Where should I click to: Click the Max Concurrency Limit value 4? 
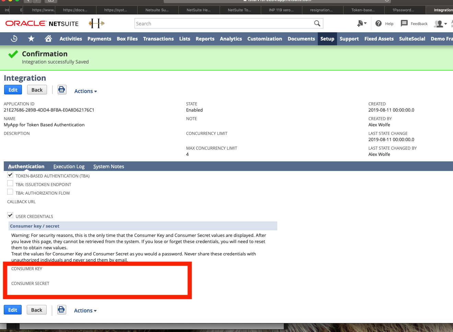(x=187, y=154)
